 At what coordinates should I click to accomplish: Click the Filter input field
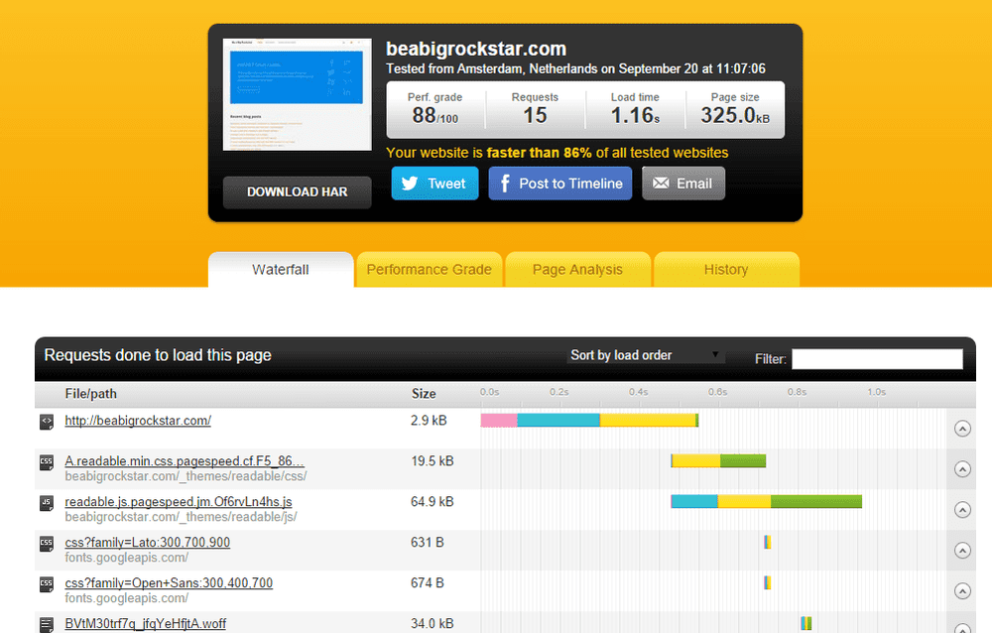tap(877, 359)
